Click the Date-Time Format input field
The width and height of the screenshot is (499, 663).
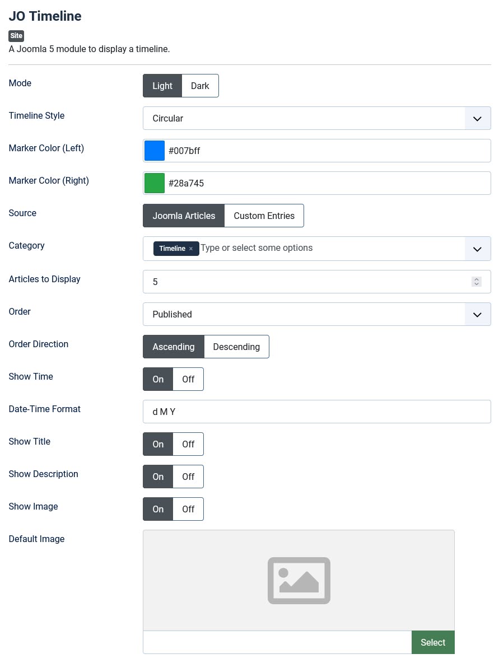click(316, 412)
